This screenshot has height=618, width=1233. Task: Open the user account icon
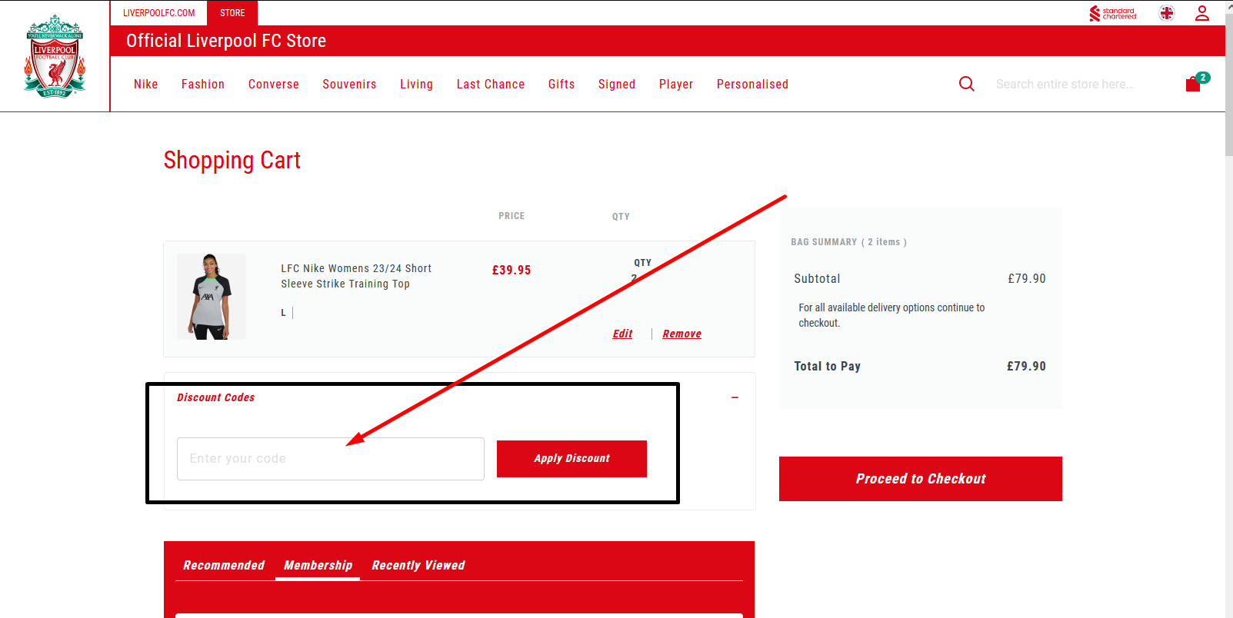(x=1201, y=13)
